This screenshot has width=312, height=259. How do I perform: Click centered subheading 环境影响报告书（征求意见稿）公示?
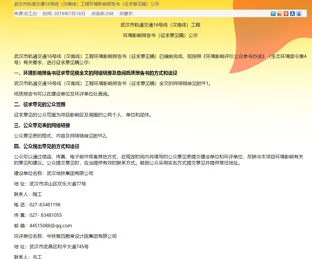pyautogui.click(x=160, y=35)
